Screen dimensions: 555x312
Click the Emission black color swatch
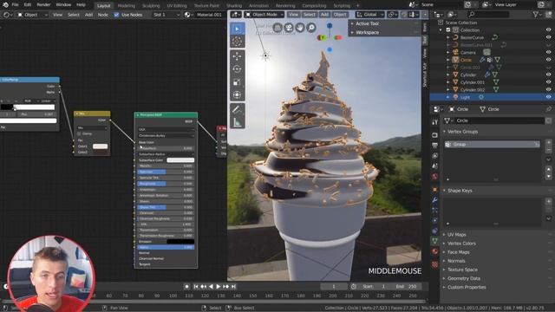click(x=180, y=242)
